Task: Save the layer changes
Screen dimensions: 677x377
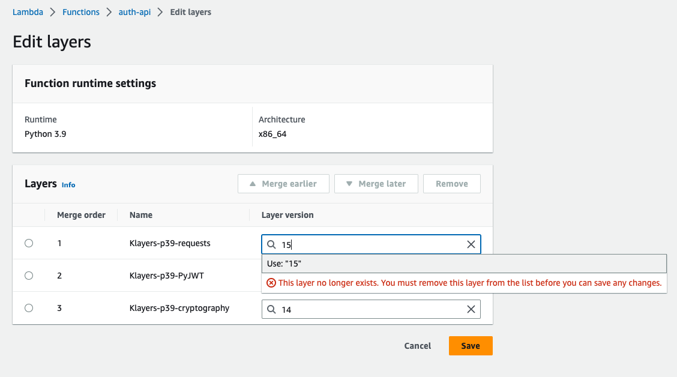Action: (x=471, y=346)
